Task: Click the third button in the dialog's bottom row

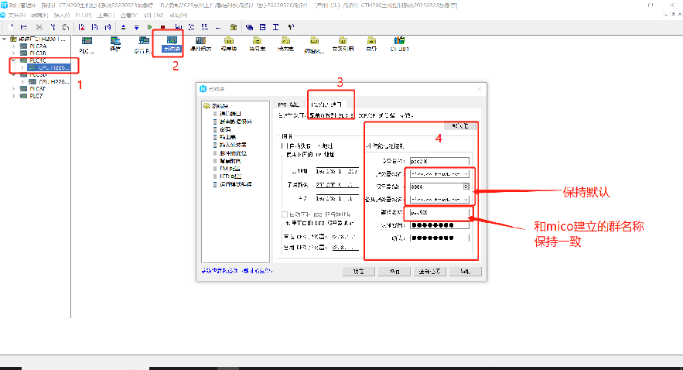Action: coord(430,272)
